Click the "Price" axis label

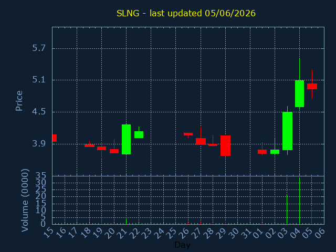pyautogui.click(x=19, y=101)
